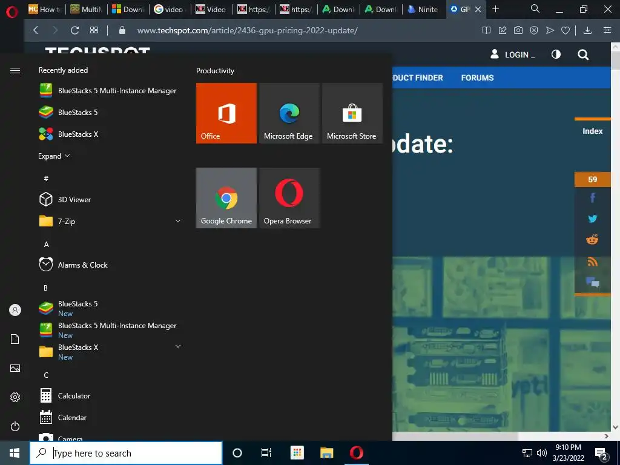Screen dimensions: 620x465
Task: Go back in Opera browser
Action: click(36, 30)
